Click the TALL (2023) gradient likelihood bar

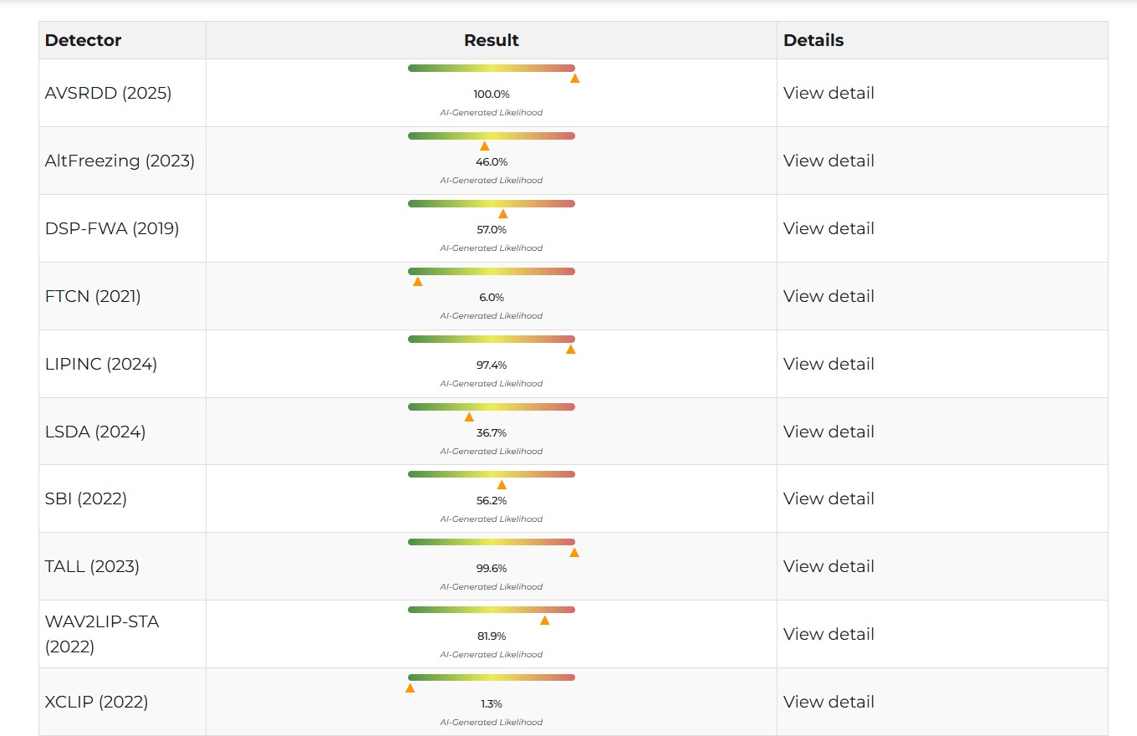pyautogui.click(x=492, y=542)
